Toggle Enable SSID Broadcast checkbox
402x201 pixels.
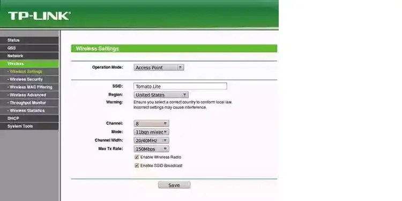137,166
